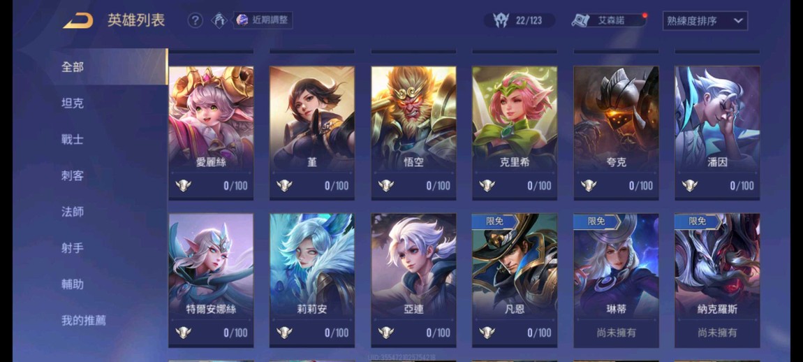The height and width of the screenshot is (362, 803).
Task: Click the mastery emblem under 凡恩
Action: point(487,333)
